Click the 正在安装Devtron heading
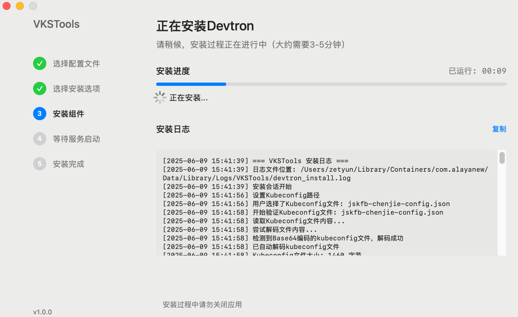The height and width of the screenshot is (317, 518). (x=205, y=26)
